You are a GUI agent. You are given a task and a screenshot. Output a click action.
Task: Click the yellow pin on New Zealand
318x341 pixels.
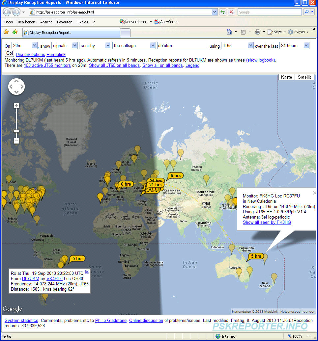point(274,278)
